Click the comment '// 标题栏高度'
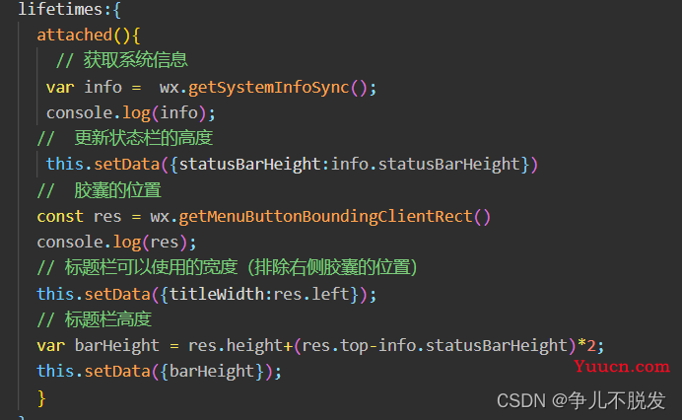Image resolution: width=682 pixels, height=420 pixels. [95, 319]
